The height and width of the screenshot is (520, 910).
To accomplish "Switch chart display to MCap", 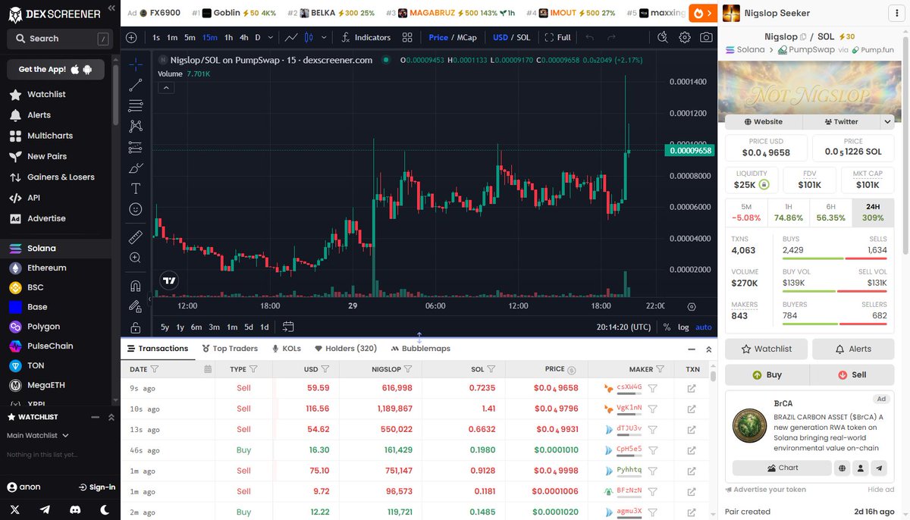I will point(466,37).
